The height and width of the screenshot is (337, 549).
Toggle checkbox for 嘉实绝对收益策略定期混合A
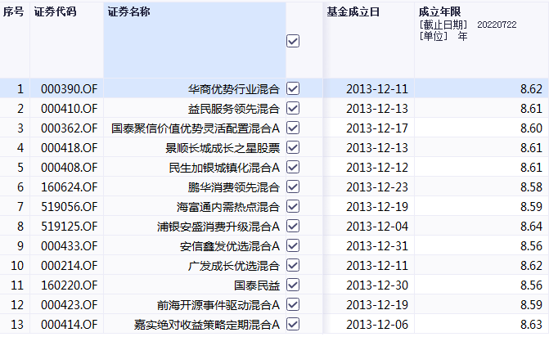(x=293, y=324)
